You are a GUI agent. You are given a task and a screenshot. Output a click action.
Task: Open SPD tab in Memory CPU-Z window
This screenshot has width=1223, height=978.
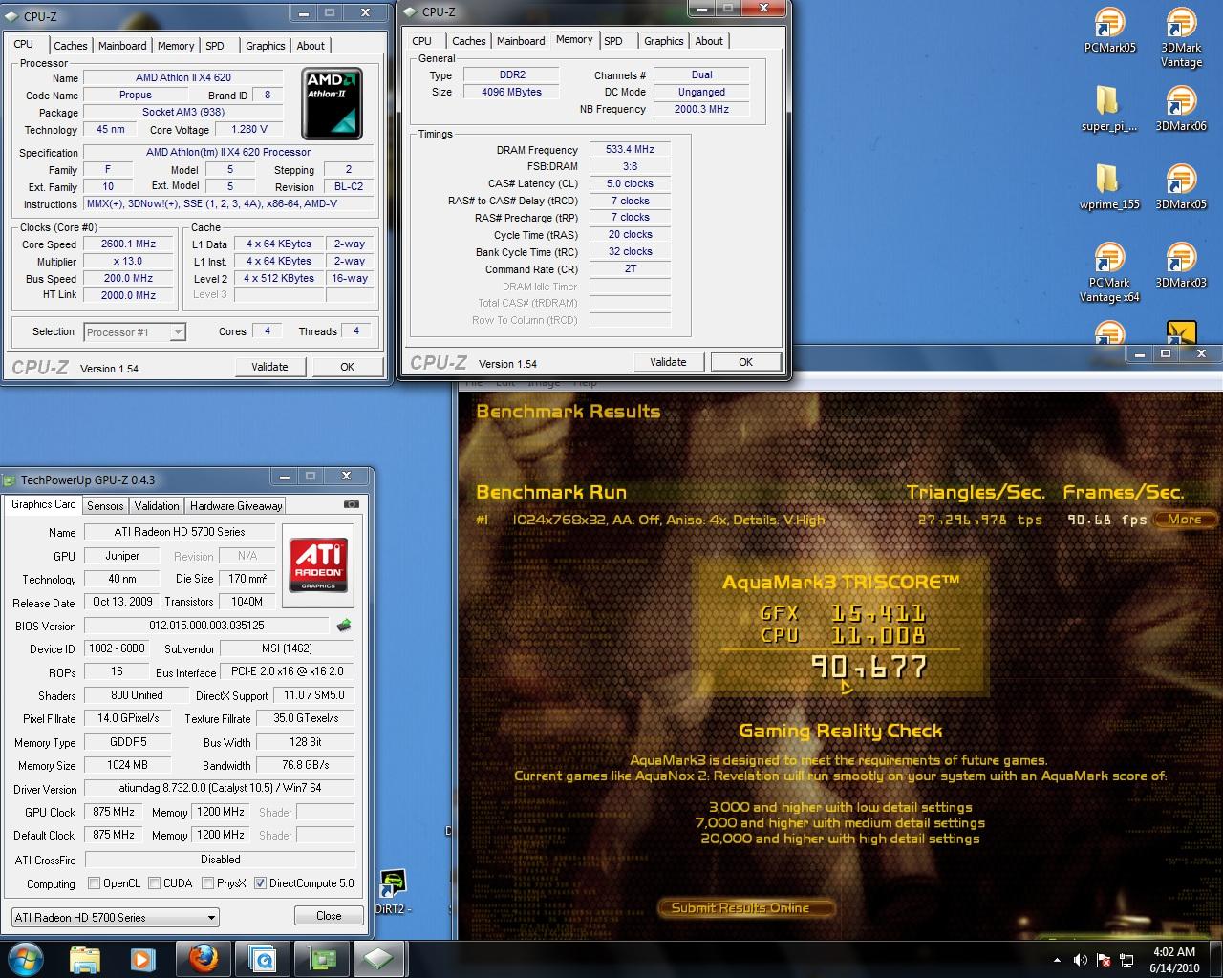pyautogui.click(x=613, y=41)
